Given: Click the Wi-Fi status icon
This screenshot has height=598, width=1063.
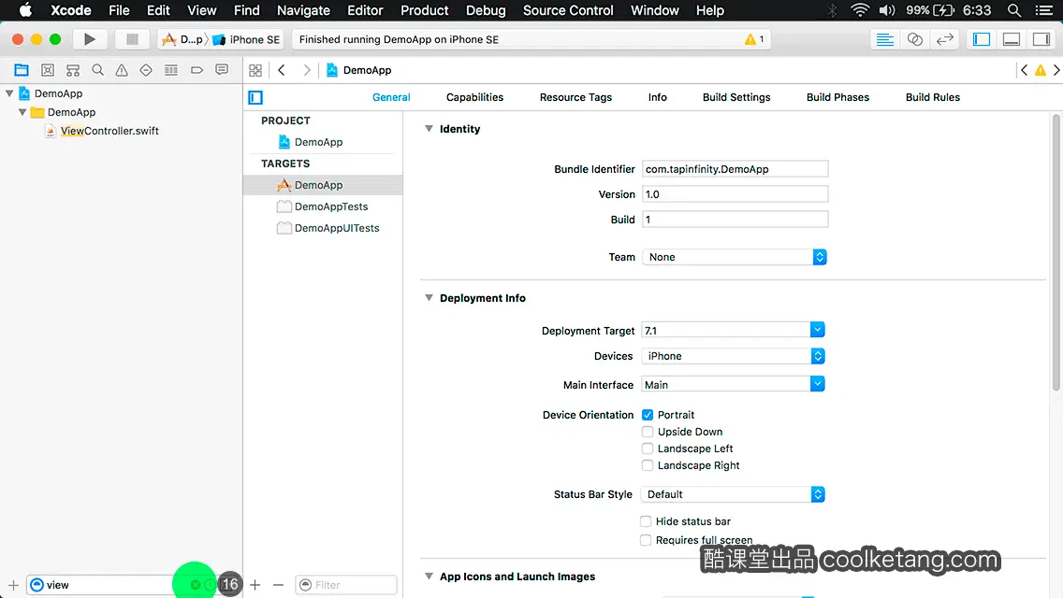Looking at the screenshot, I should click(x=860, y=10).
